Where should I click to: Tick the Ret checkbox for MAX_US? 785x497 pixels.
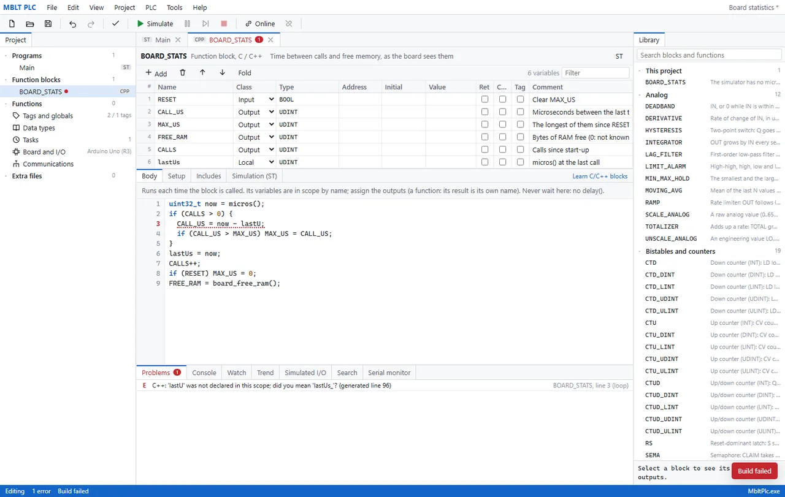coord(484,124)
